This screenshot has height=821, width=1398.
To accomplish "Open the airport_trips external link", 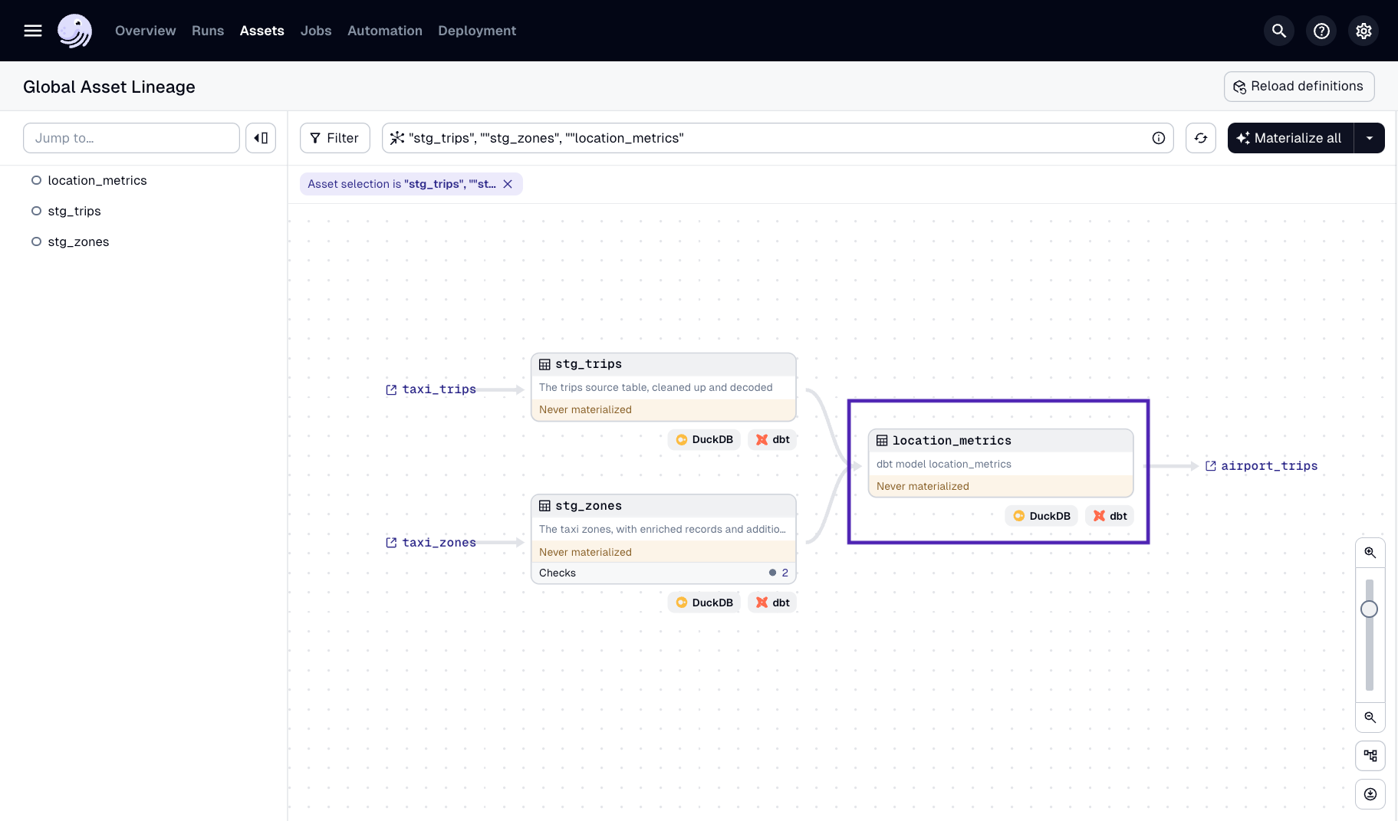I will click(x=1261, y=465).
